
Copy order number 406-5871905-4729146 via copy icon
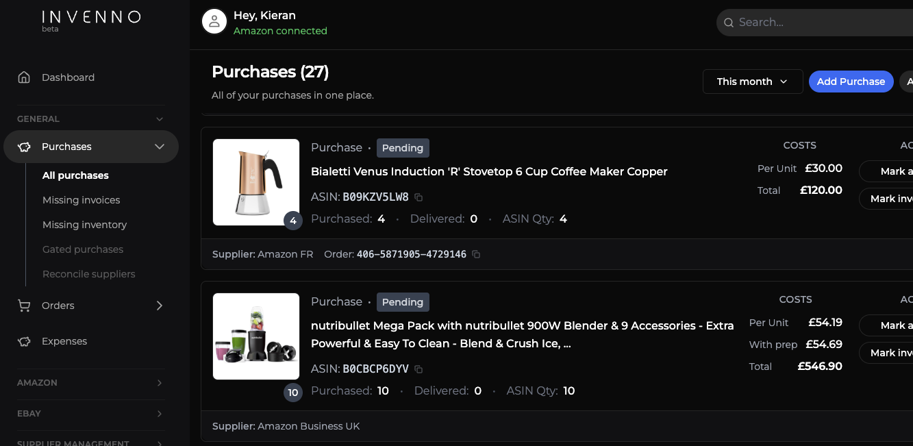(x=476, y=254)
